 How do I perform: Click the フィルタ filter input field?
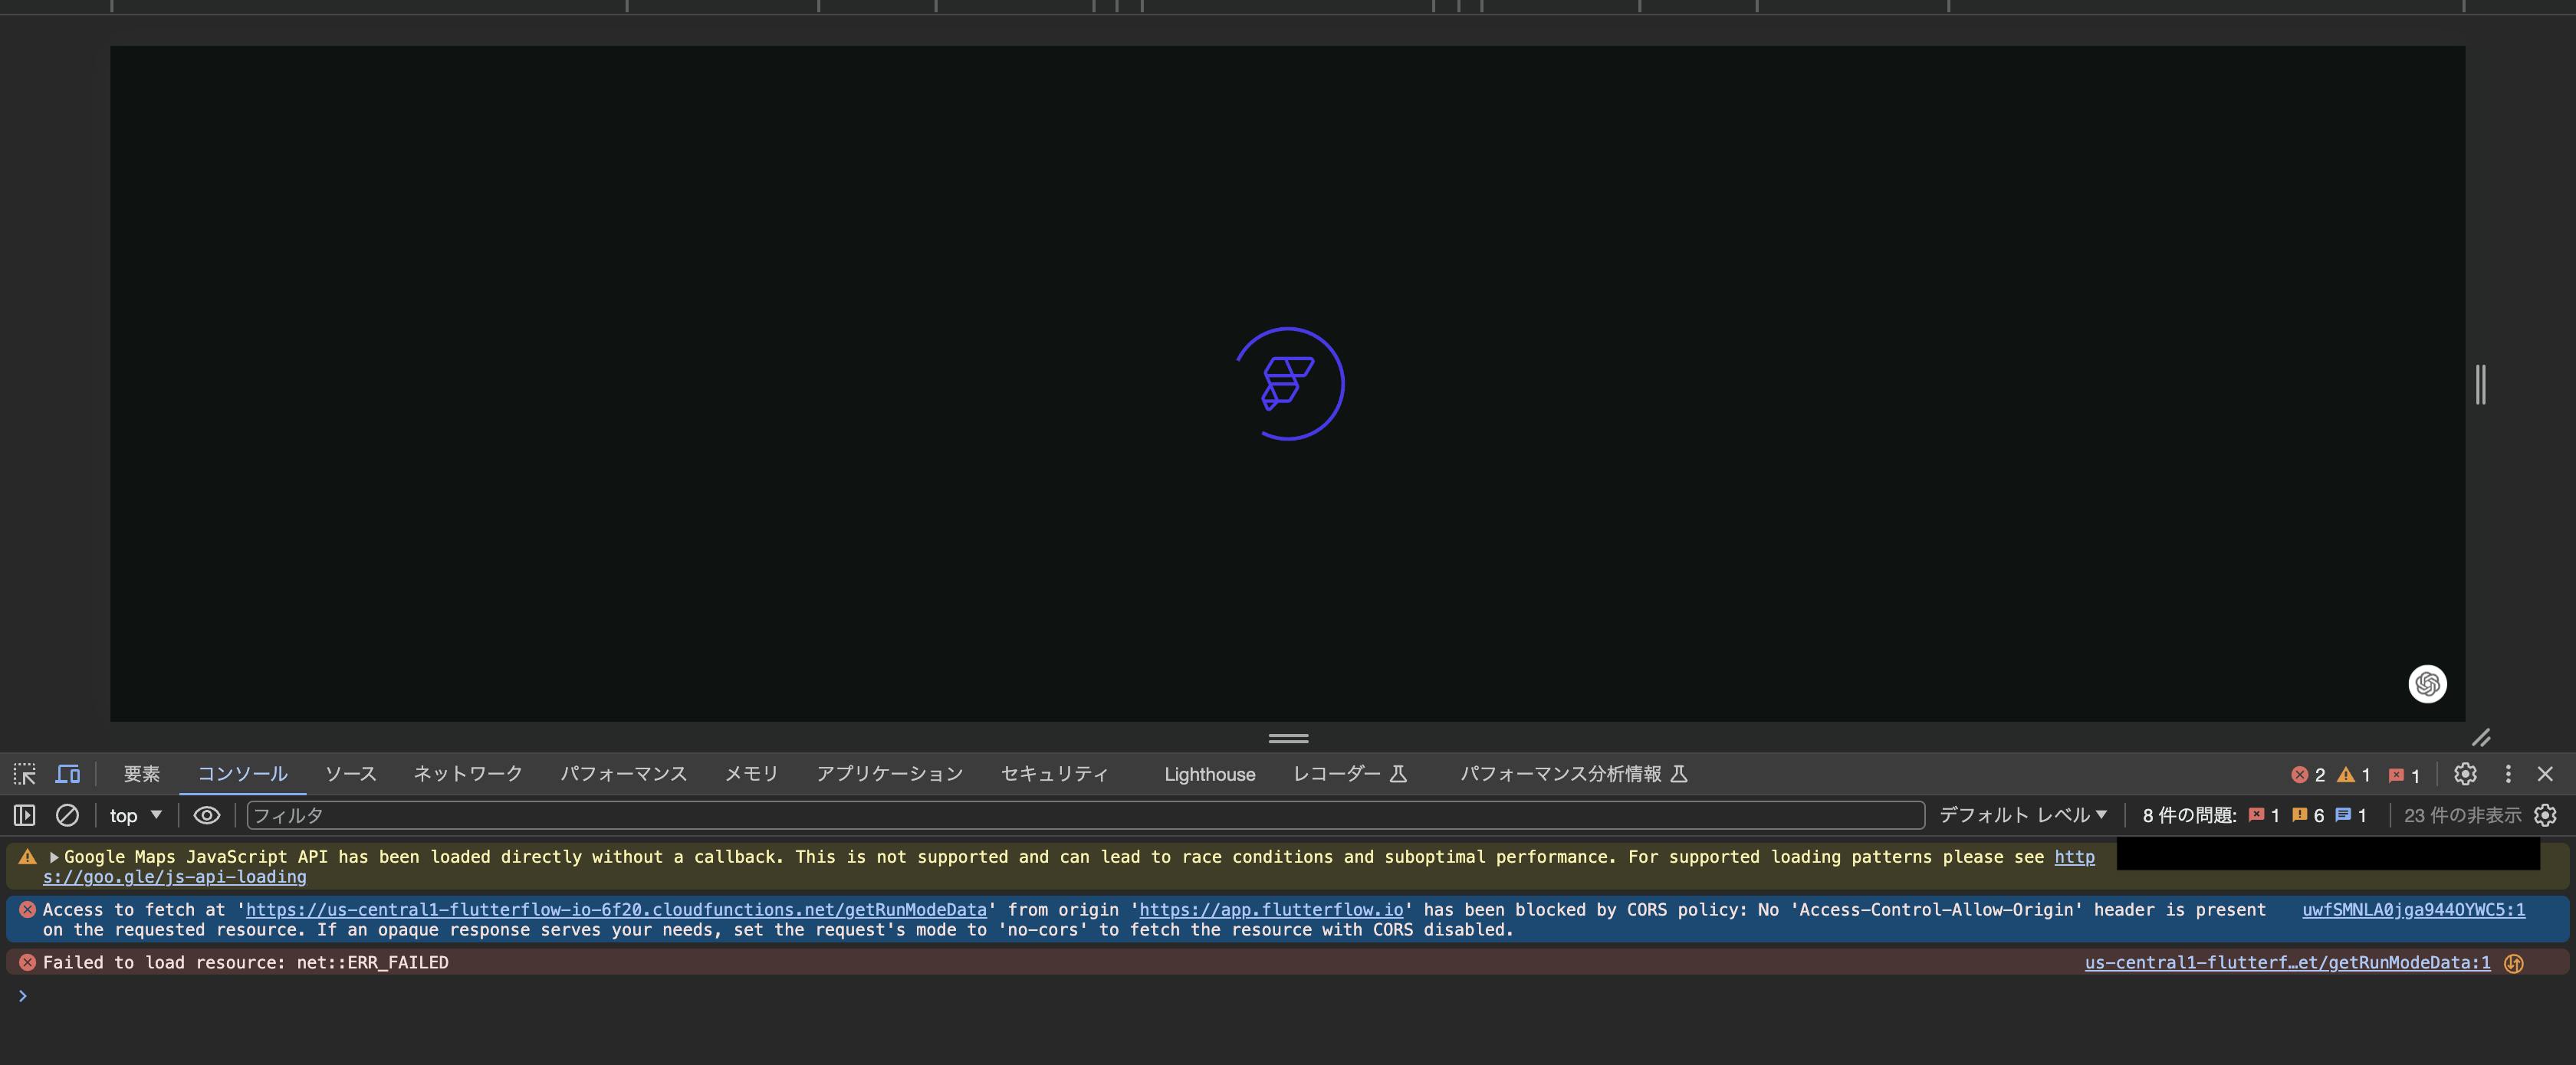tap(1085, 815)
